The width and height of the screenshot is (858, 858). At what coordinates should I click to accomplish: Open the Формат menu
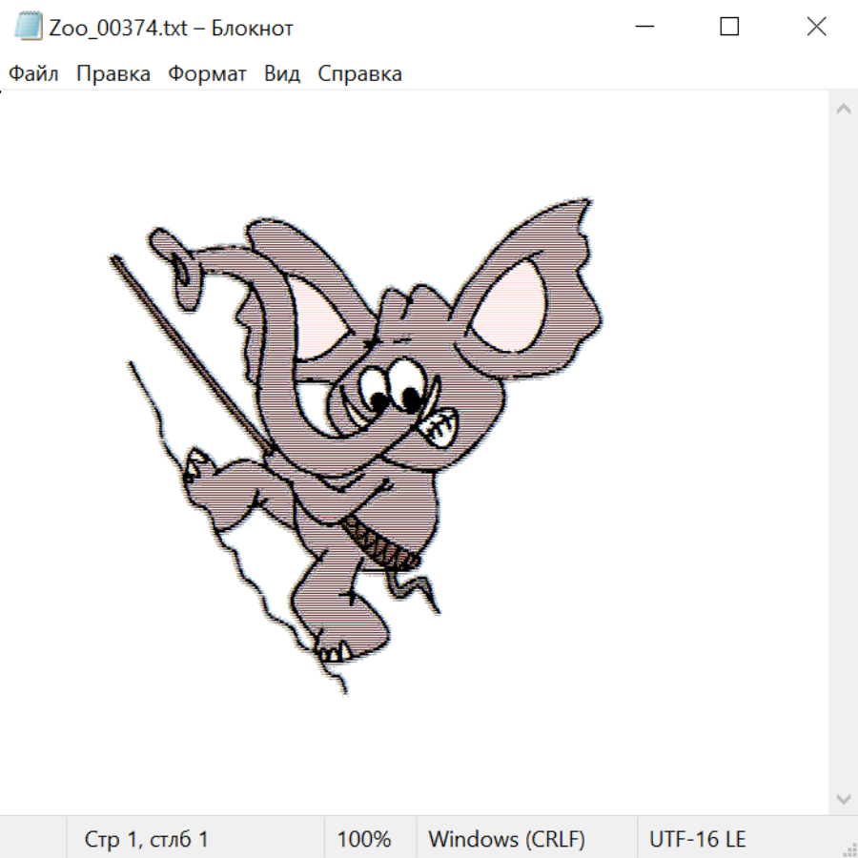pyautogui.click(x=207, y=74)
